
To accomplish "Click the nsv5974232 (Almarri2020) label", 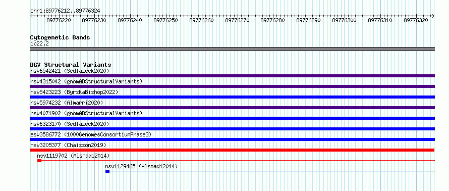I will coord(67,103).
